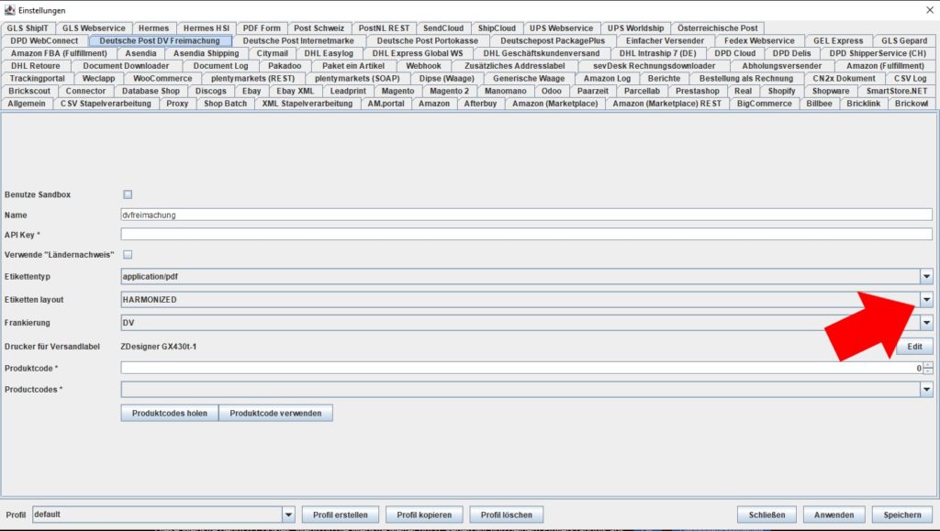940x531 pixels.
Task: Select the Pakadoo tab
Action: (x=285, y=66)
